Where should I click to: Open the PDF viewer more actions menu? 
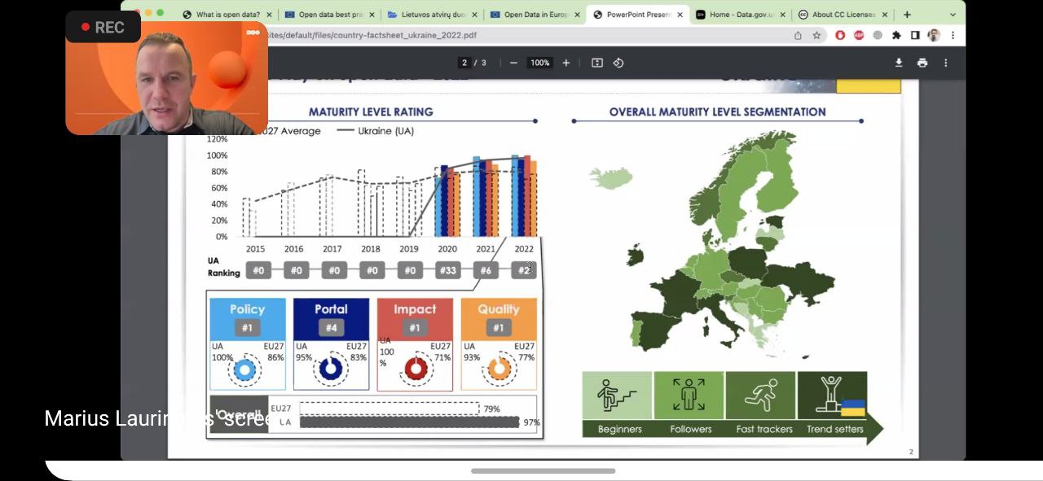point(945,63)
